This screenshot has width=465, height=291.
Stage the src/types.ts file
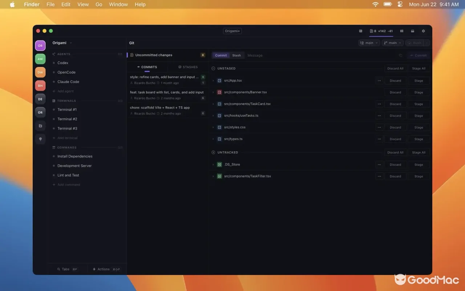click(418, 139)
